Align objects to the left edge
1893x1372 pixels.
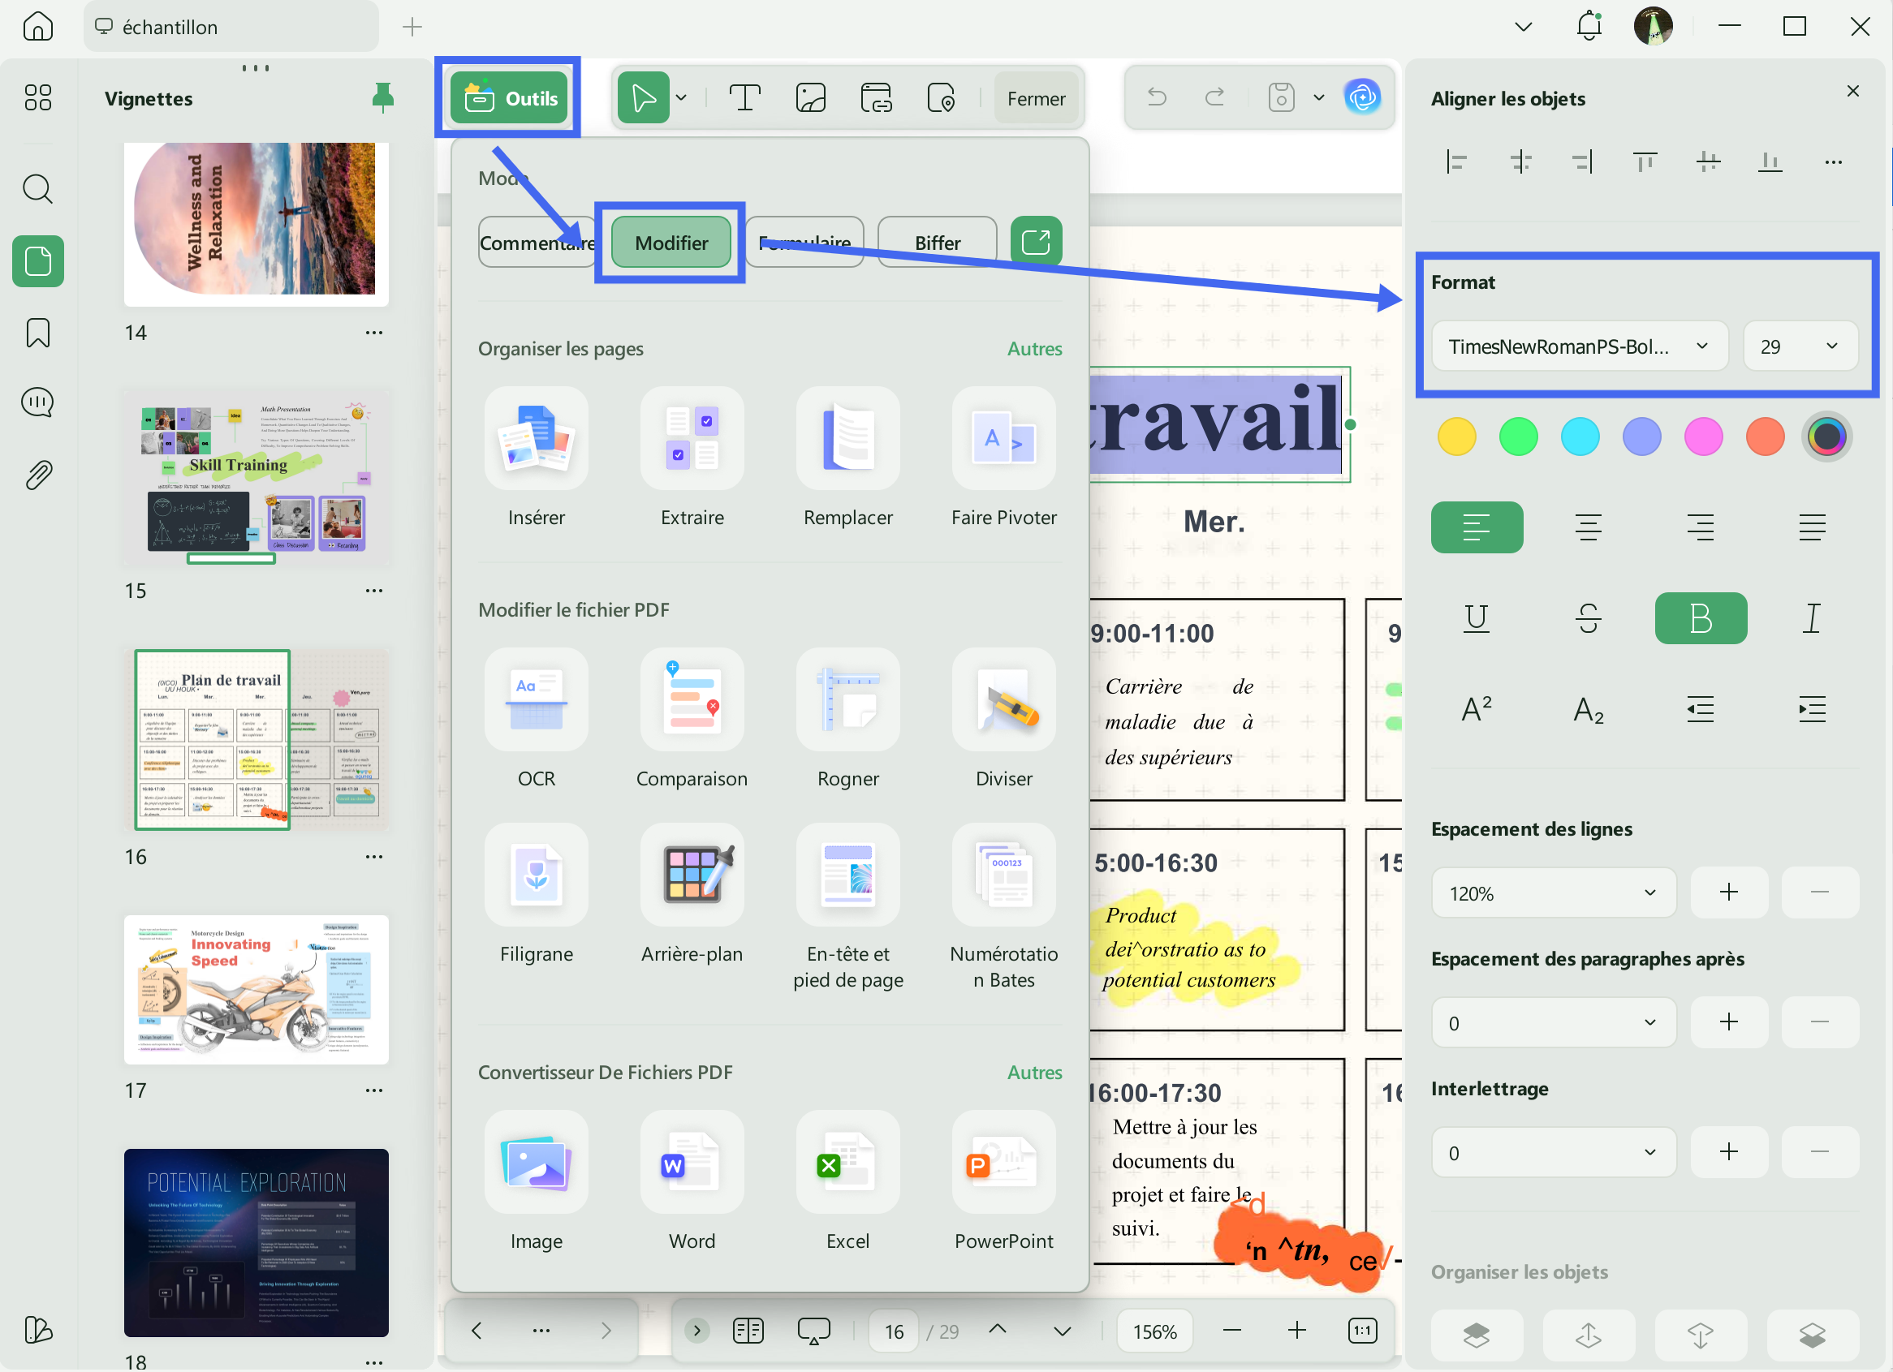tap(1456, 161)
